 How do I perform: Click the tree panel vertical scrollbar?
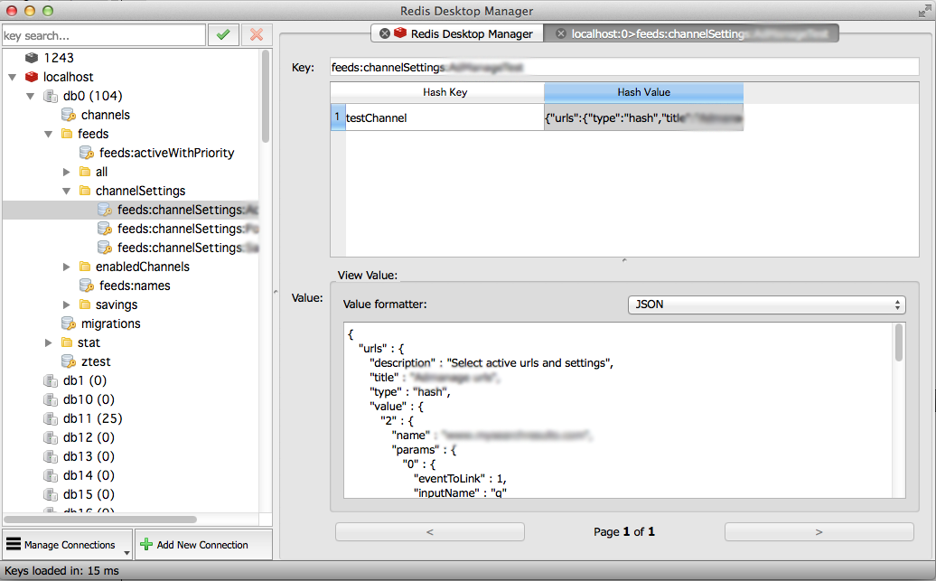[266, 96]
